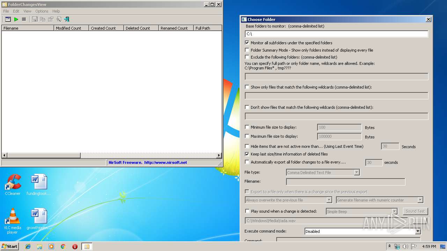Image resolution: width=447 pixels, height=251 pixels.
Task: Click the taskbar clock showing 4:59 PM
Action: point(429,246)
